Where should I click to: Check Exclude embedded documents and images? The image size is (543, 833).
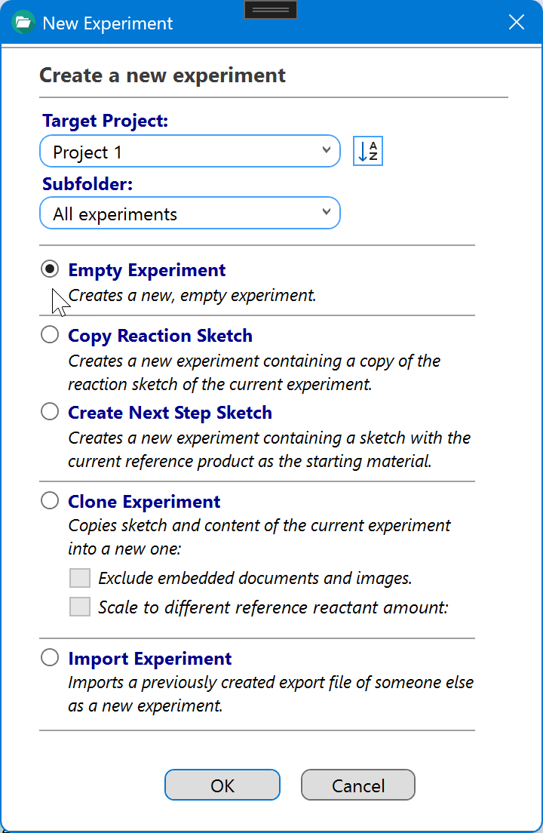(x=80, y=578)
